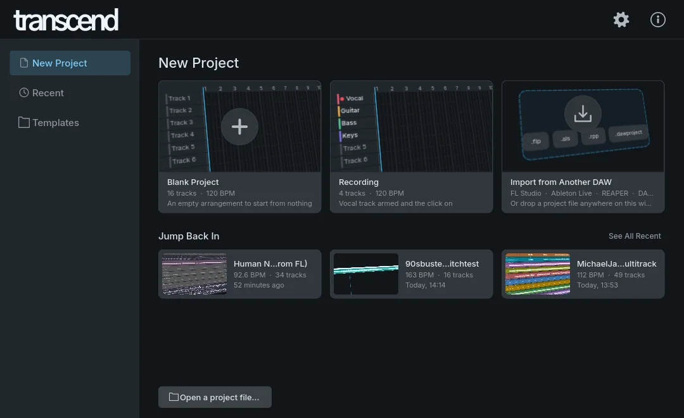
Task: Click the .flp file format chip
Action: pyautogui.click(x=536, y=141)
